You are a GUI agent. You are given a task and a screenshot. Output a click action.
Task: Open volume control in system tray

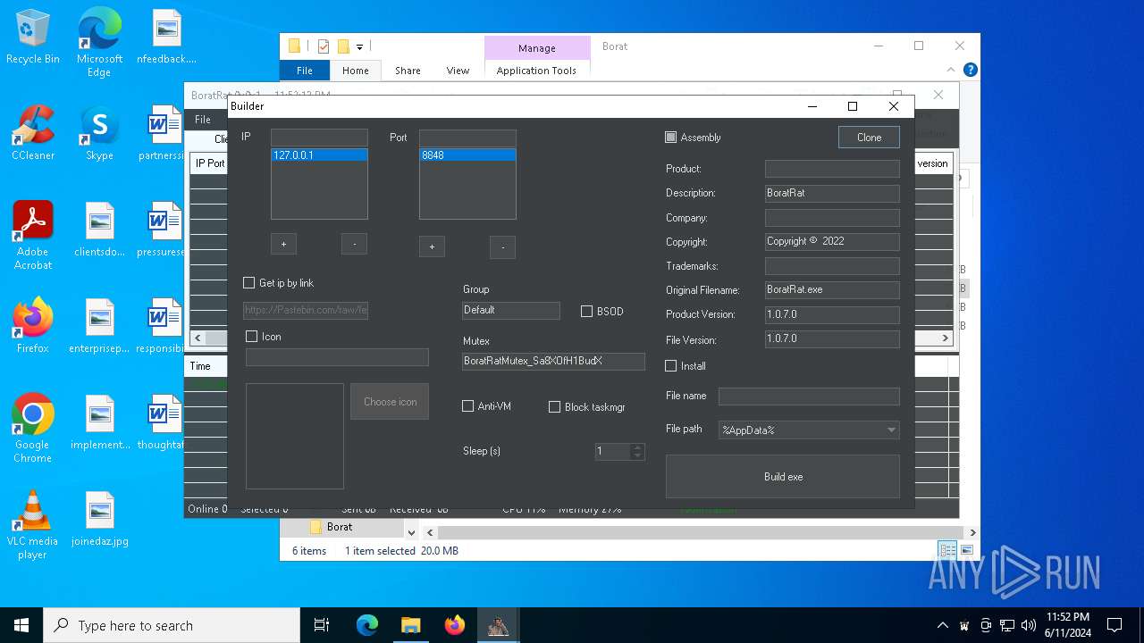pyautogui.click(x=1028, y=625)
